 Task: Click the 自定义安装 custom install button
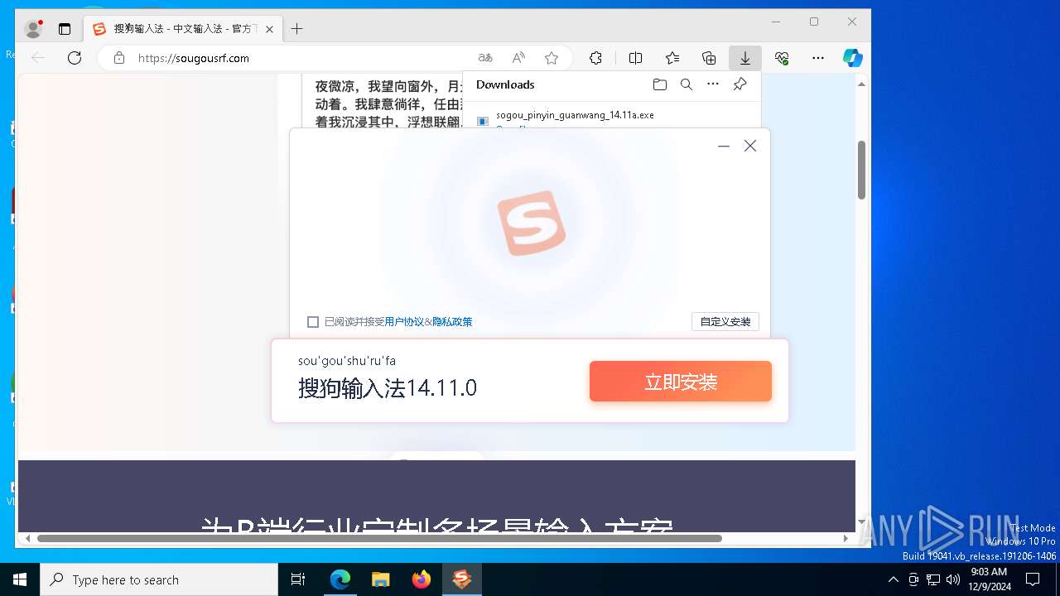click(725, 322)
